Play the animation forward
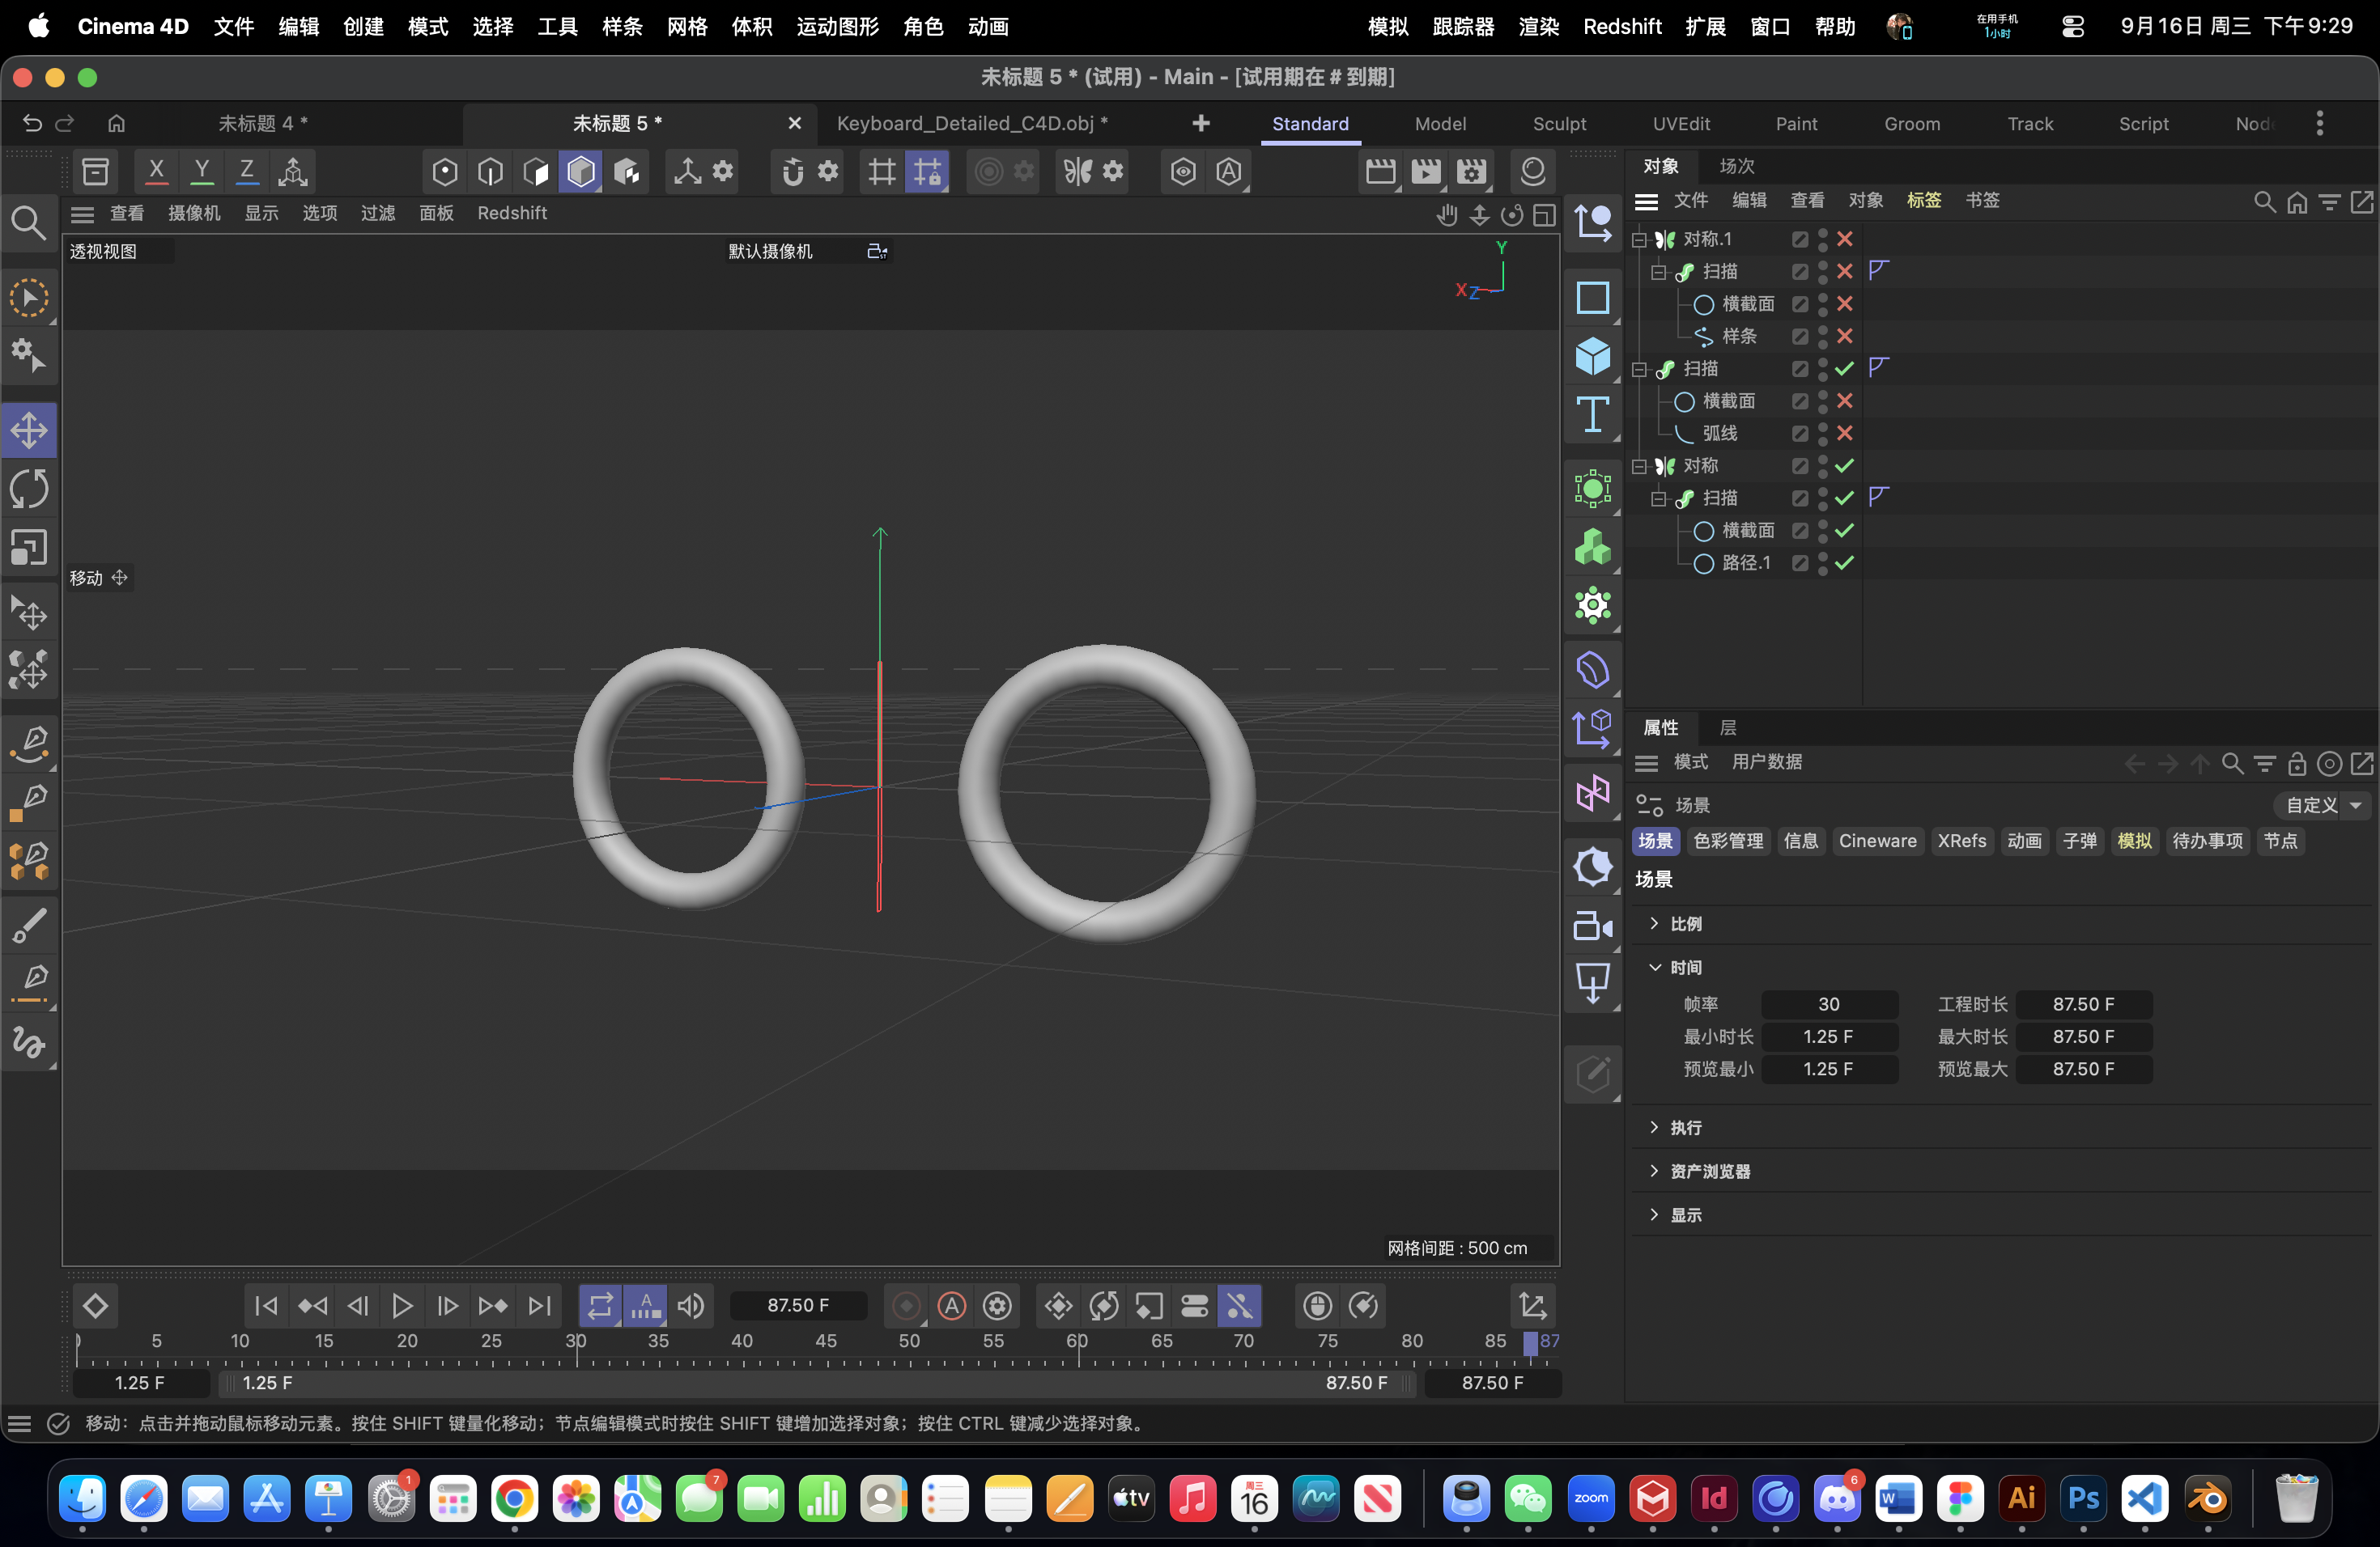2380x1547 pixels. (402, 1305)
